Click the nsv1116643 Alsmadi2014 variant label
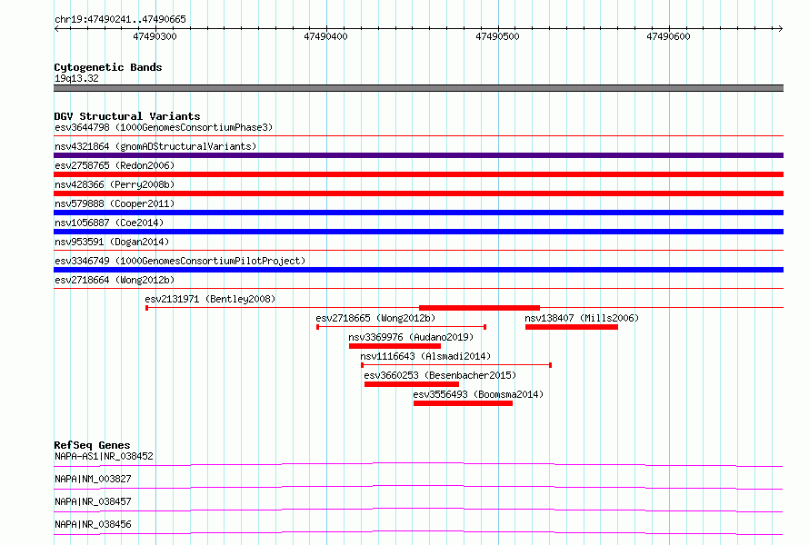 [425, 356]
